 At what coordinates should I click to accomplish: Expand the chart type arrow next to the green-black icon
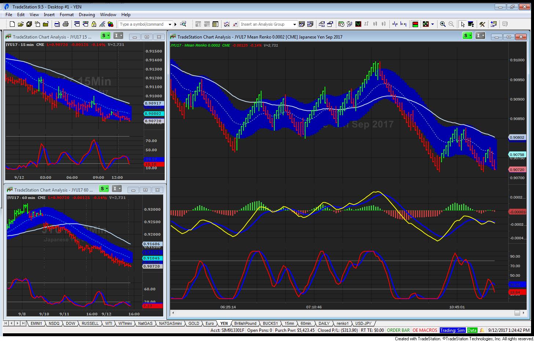point(433,24)
